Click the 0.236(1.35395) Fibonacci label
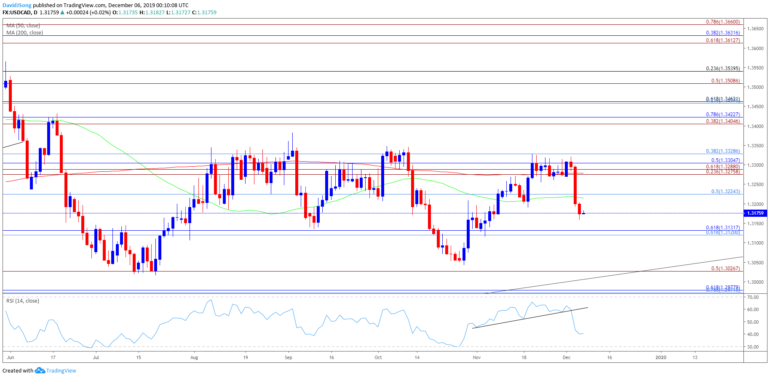 point(723,69)
